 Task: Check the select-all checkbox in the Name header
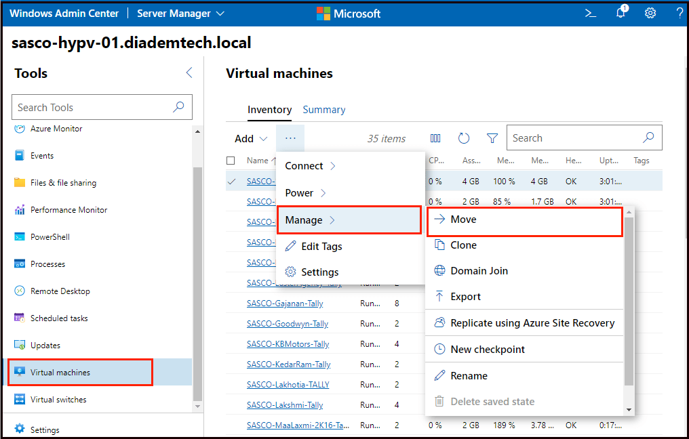(x=231, y=161)
